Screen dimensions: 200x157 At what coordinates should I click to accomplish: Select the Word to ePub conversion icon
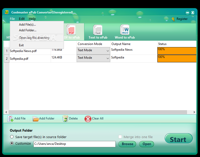pyautogui.click(x=125, y=30)
